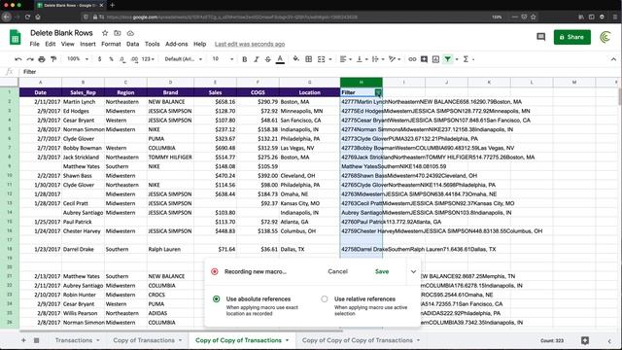Screen dimensions: 622x350
Task: Select the column H header
Action: 361,82
